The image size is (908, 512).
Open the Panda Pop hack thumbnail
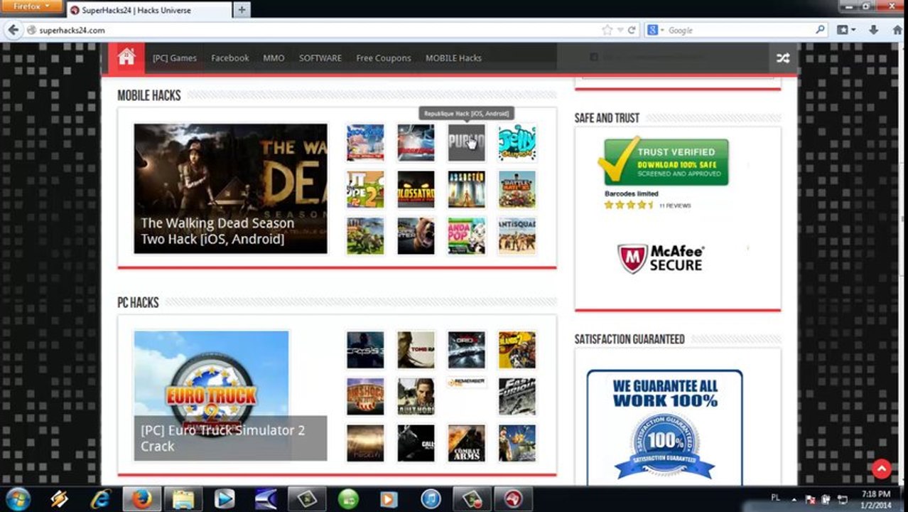[466, 236]
